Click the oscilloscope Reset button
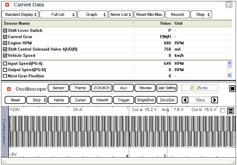Viewport: 237px width, 165px height. (x=15, y=100)
